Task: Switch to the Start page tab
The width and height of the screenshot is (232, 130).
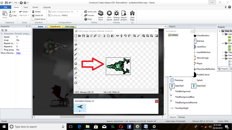Action: pyautogui.click(x=70, y=27)
